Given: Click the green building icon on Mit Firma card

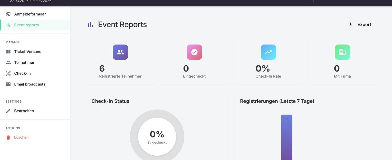Looking at the screenshot, I should pyautogui.click(x=342, y=52).
